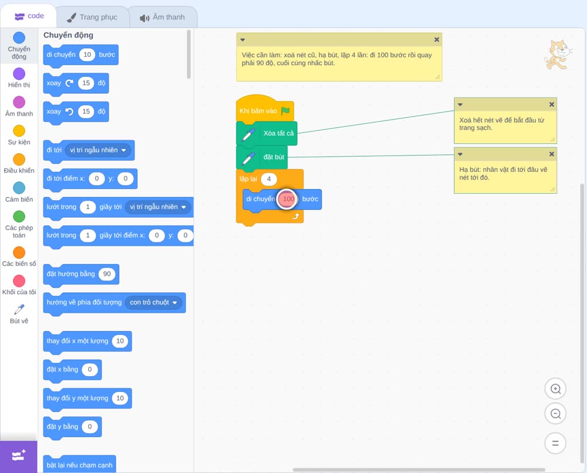587x473 pixels.
Task: Open the Bút vẽ pen category
Action: point(19,314)
